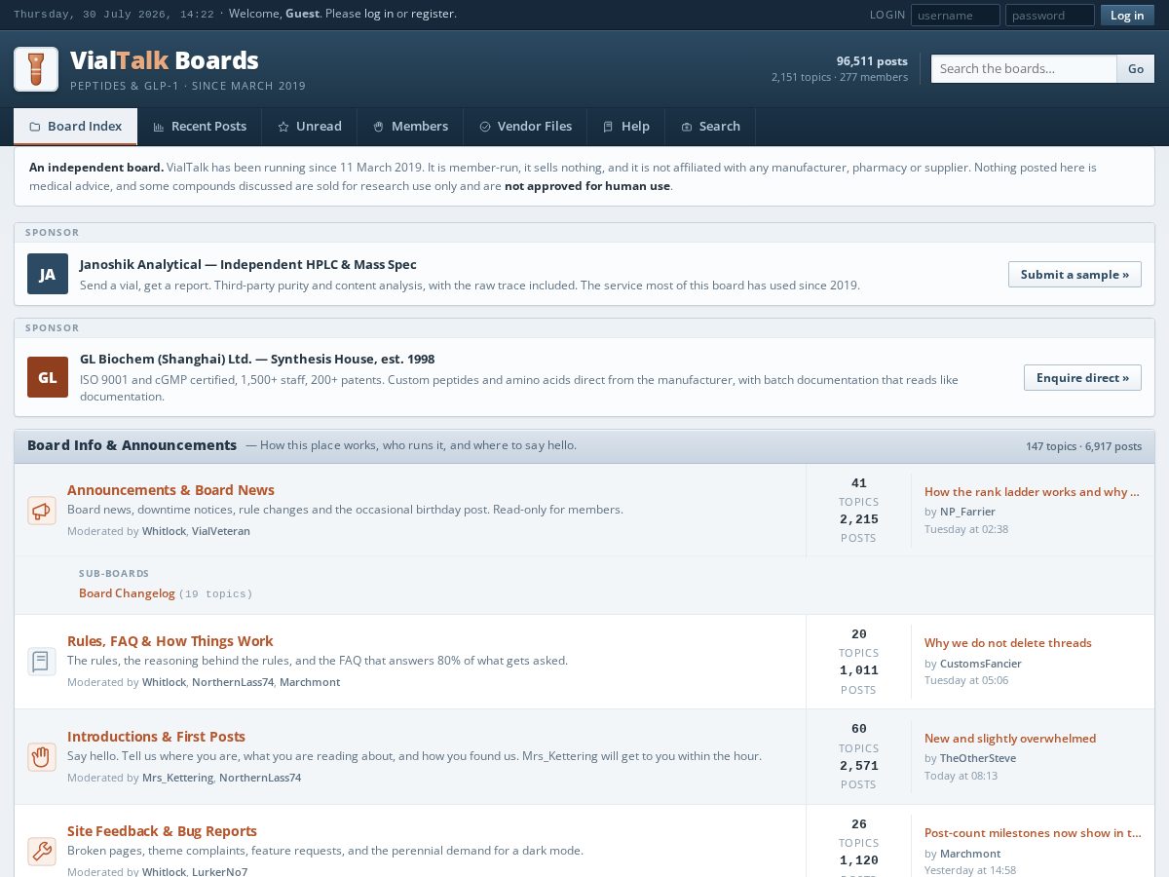Screen dimensions: 1169x877
Task: Click the GL Biochem GL sponsor logo
Action: 48,377
